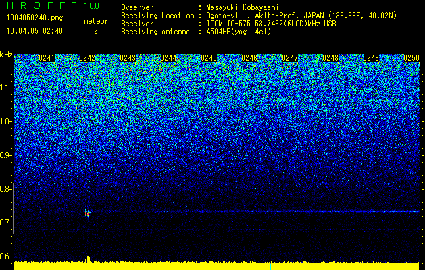Click the Ogata-vill. Akita-Pref. JAPAN location text

[301, 16]
